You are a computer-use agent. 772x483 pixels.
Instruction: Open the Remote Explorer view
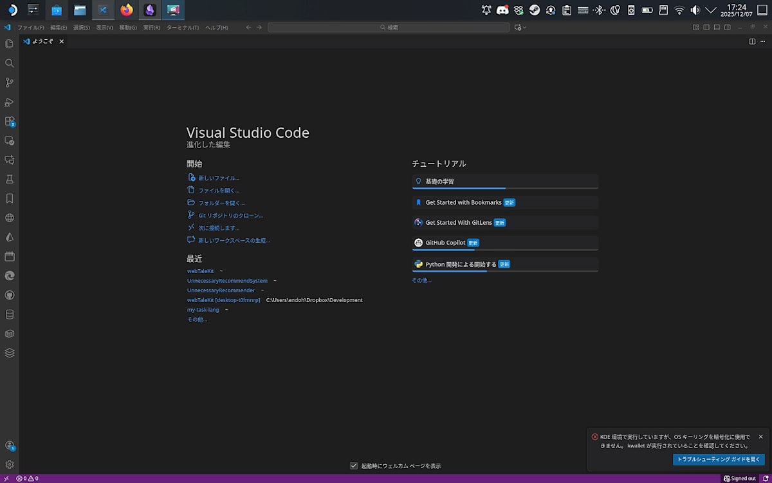click(10, 140)
